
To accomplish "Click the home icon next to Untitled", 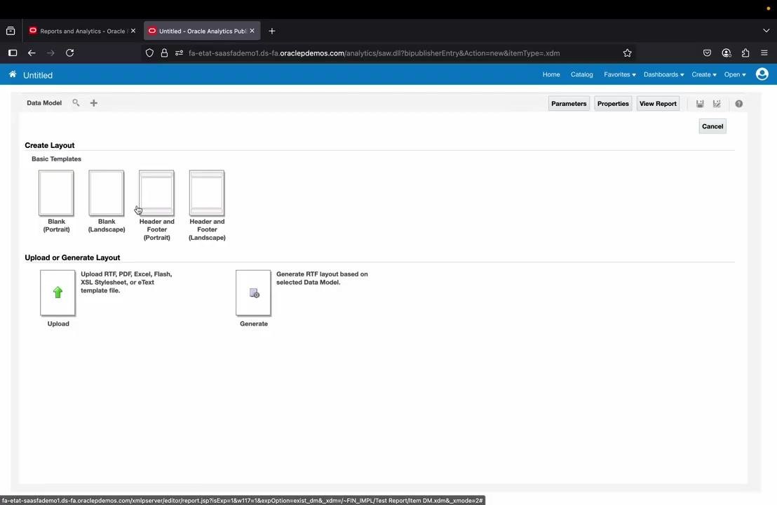I will pyautogui.click(x=13, y=74).
